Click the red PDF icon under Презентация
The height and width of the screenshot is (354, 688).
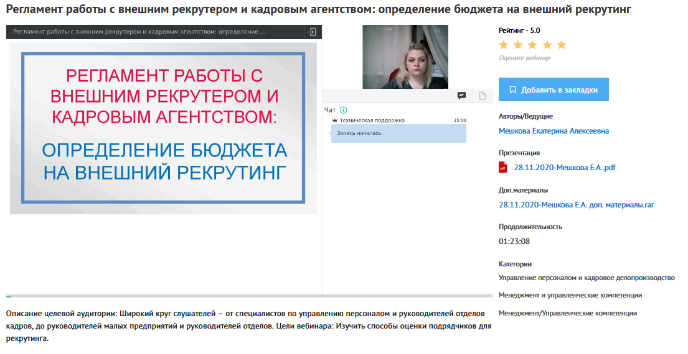click(x=503, y=167)
